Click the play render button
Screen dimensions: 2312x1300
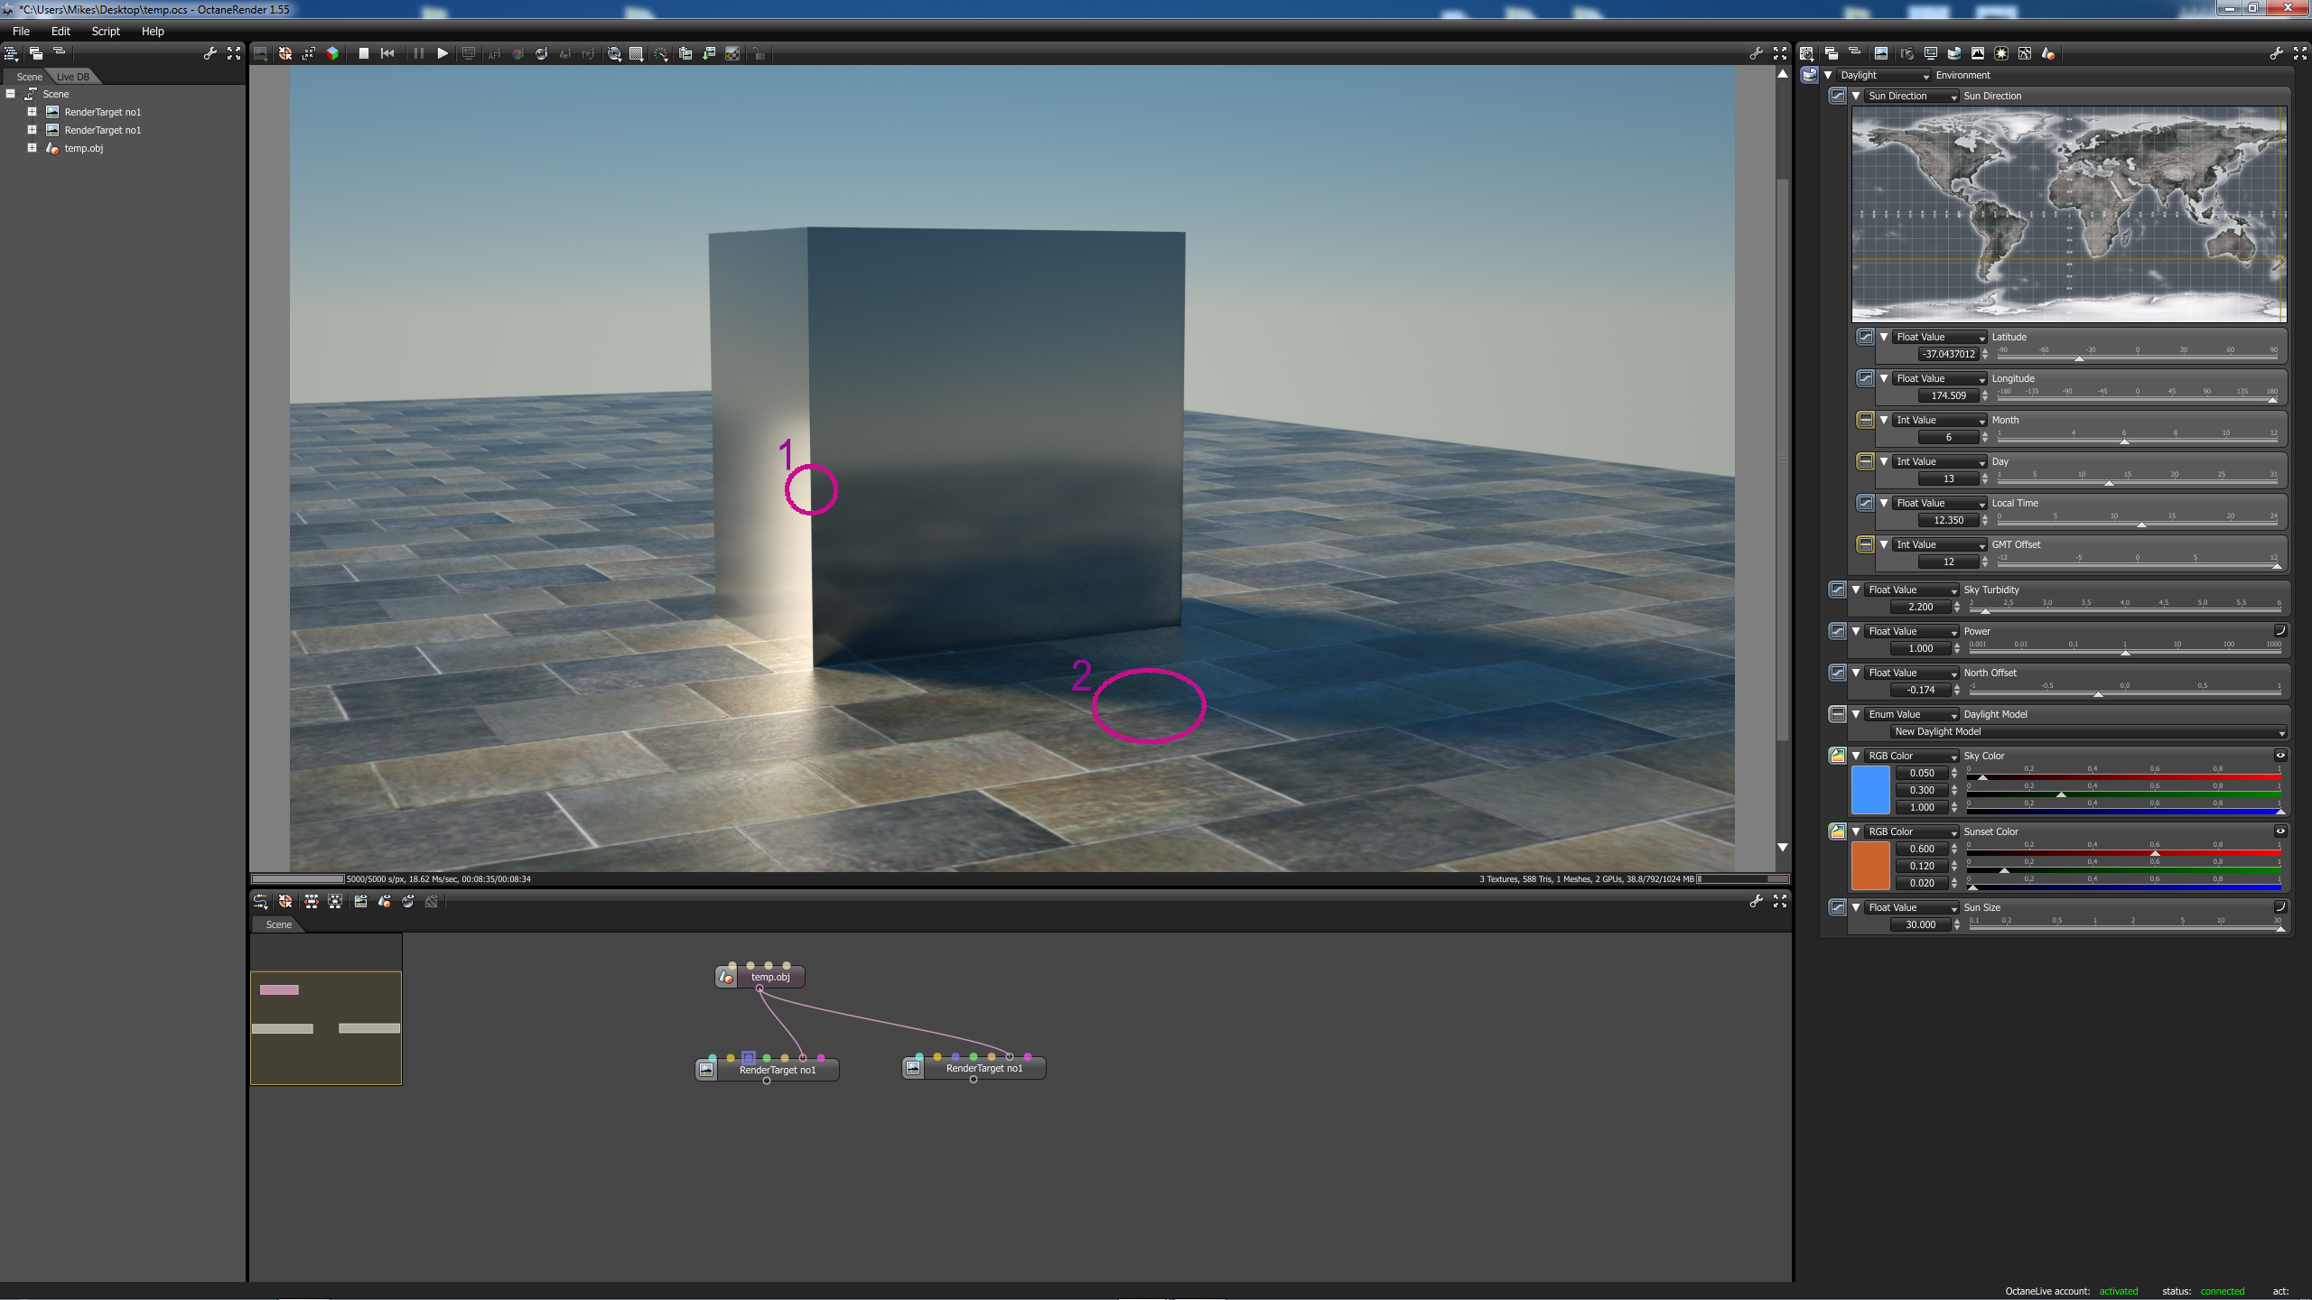443,54
